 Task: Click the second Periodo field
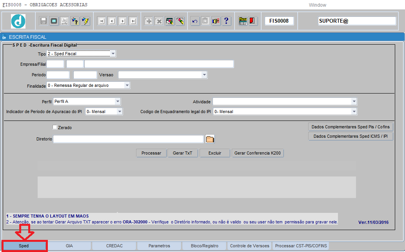pos(85,75)
